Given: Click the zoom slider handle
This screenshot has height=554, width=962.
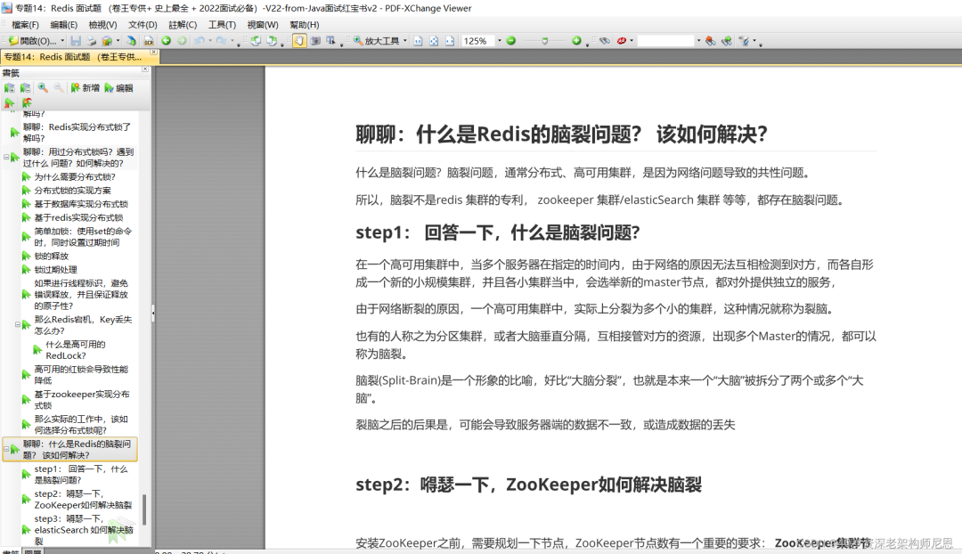Looking at the screenshot, I should point(544,41).
